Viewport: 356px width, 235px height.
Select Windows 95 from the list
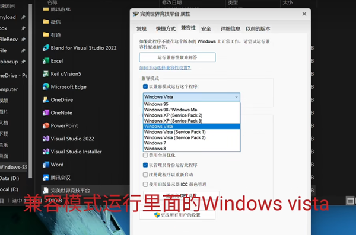click(x=192, y=104)
